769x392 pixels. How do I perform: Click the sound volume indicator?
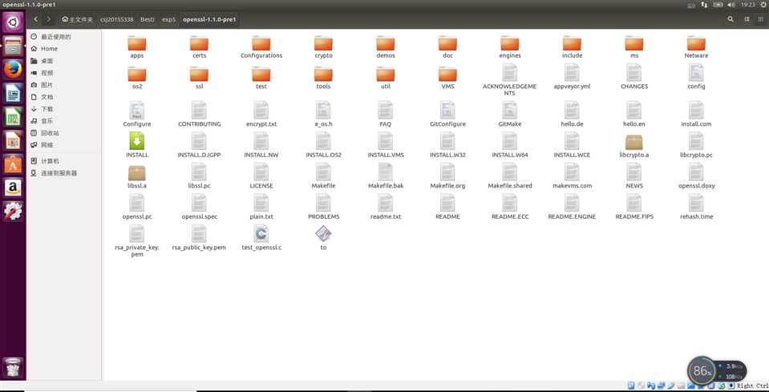pyautogui.click(x=731, y=5)
